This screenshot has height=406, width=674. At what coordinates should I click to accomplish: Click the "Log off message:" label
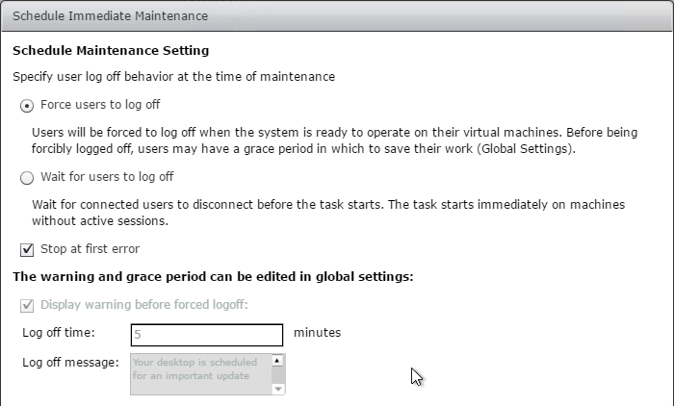(x=70, y=363)
